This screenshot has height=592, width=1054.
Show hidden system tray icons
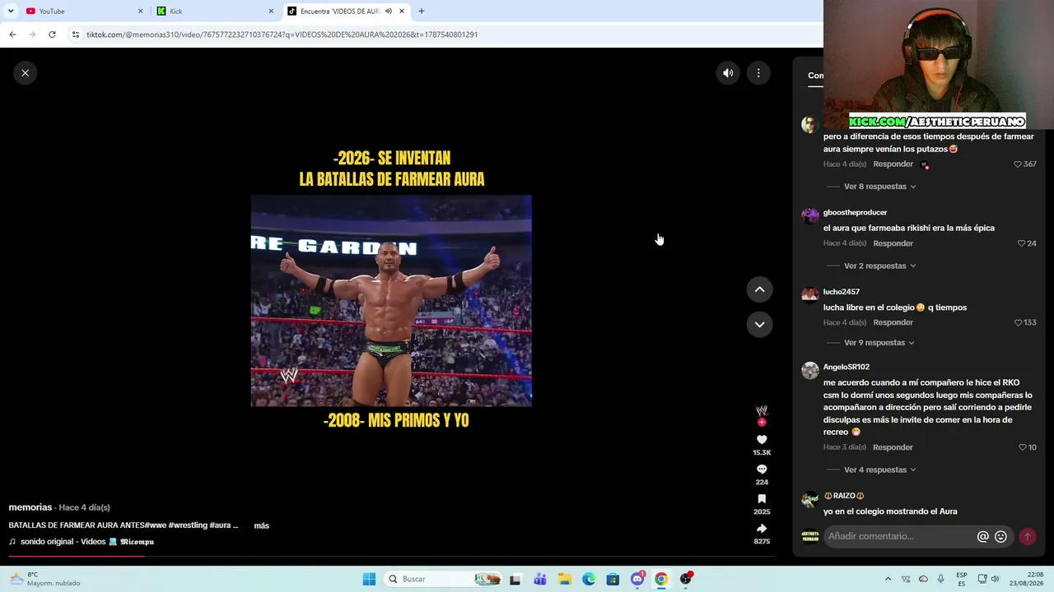(888, 579)
